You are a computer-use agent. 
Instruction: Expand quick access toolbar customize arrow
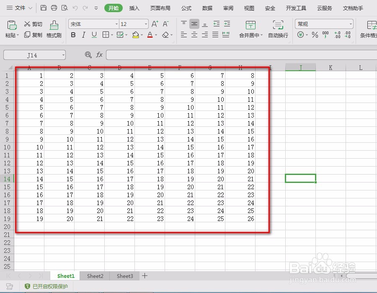pyautogui.click(x=96, y=8)
